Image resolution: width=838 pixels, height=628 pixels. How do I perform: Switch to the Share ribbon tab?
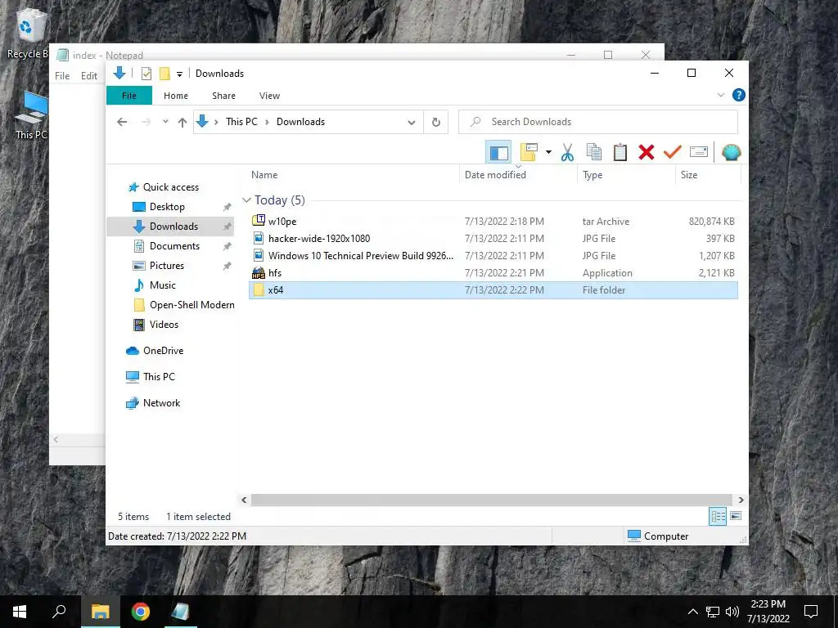[x=223, y=96]
